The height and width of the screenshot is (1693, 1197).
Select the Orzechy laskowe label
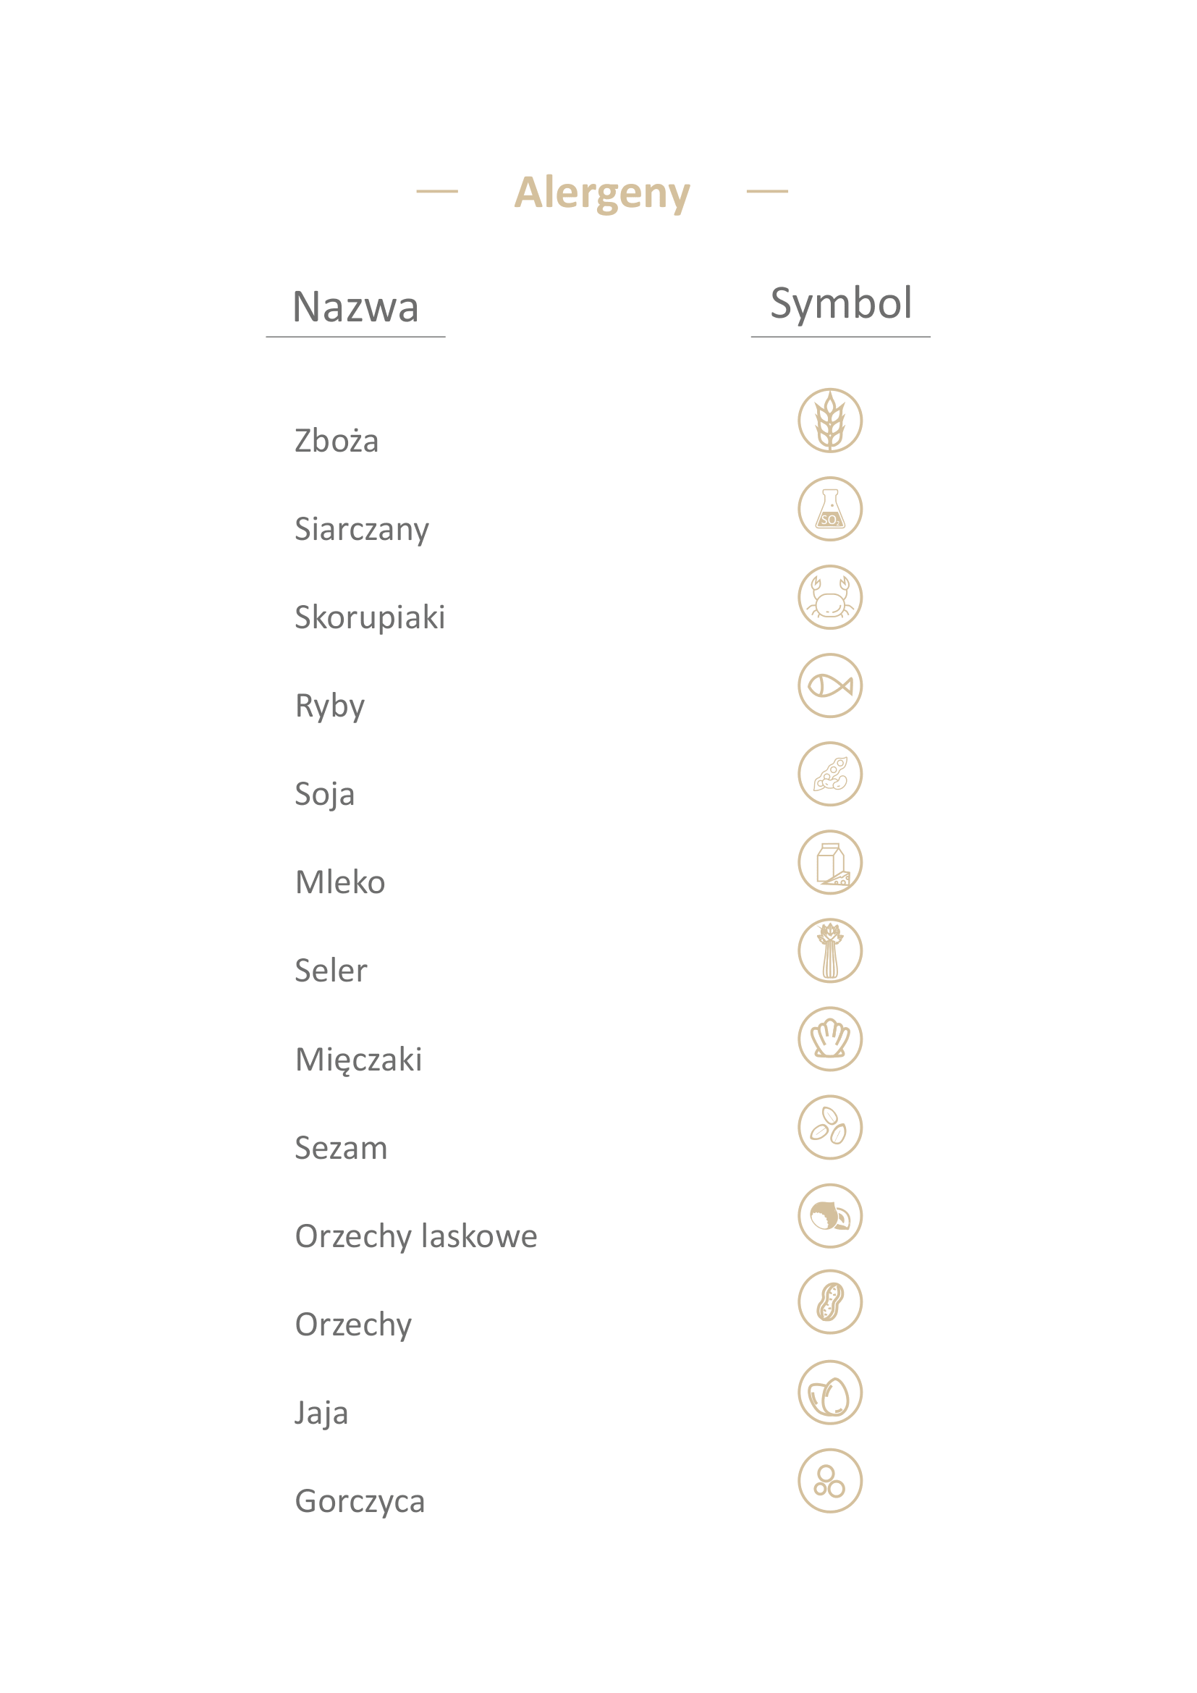415,1237
